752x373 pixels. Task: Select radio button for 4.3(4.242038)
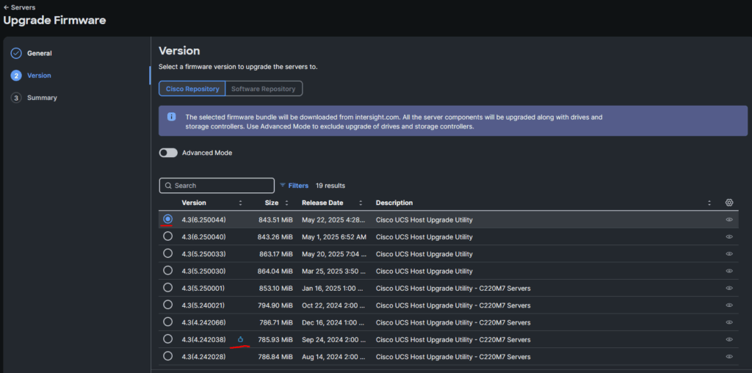point(167,339)
